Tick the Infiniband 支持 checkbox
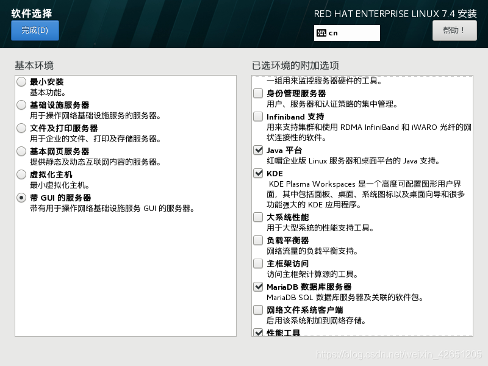Screen dimensions: 488x366 coord(258,117)
